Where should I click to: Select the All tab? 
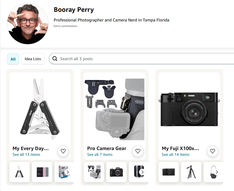(13, 59)
